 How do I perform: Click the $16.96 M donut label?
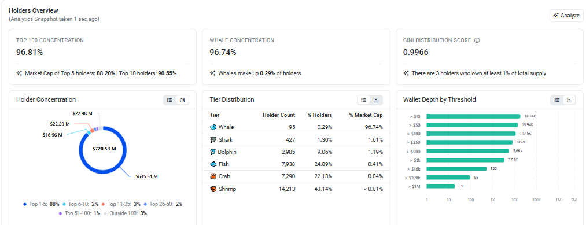point(52,135)
